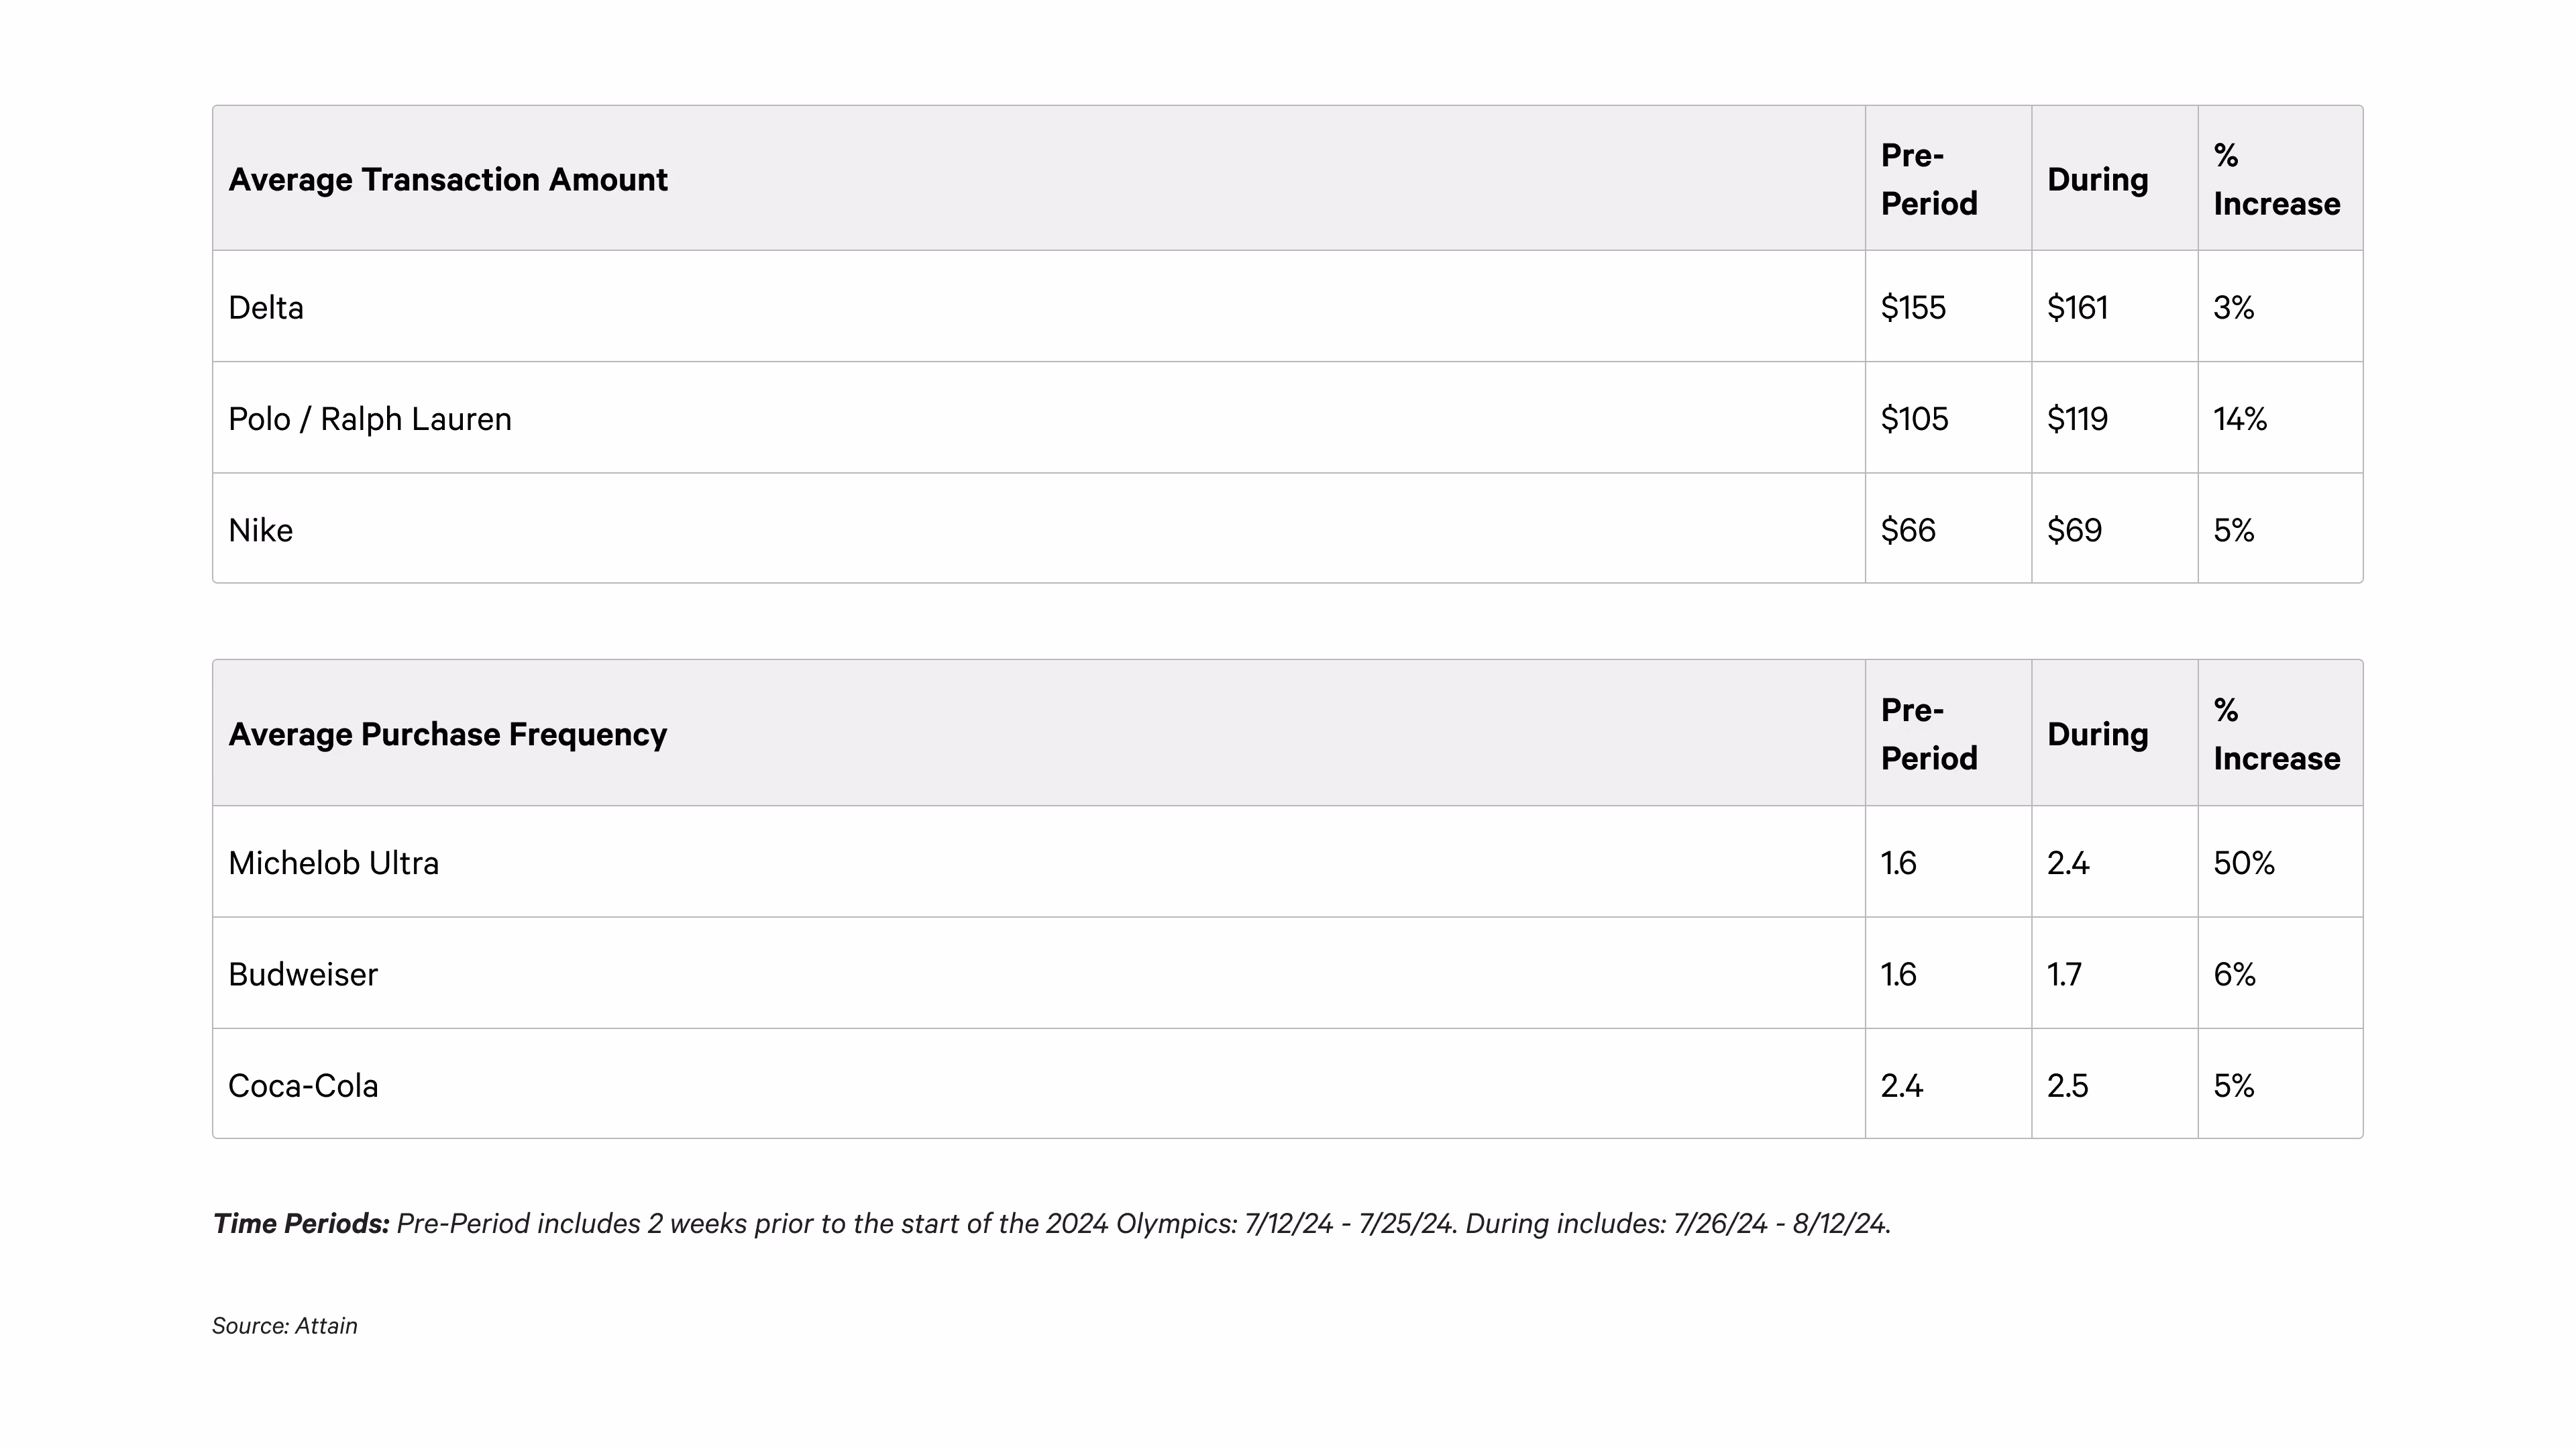Click the Time Periods bold label
Screen dimensions: 2576x1449
[301, 1223]
